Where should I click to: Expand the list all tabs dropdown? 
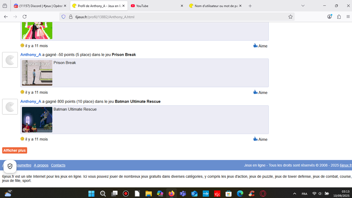(x=303, y=6)
